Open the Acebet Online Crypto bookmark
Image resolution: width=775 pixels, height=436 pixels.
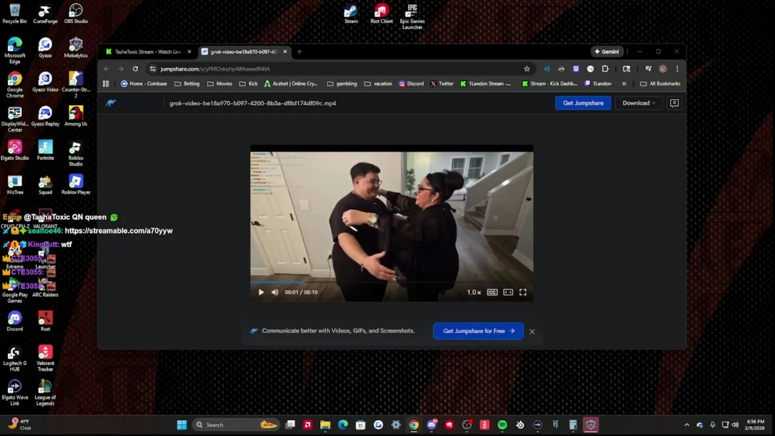tap(291, 84)
